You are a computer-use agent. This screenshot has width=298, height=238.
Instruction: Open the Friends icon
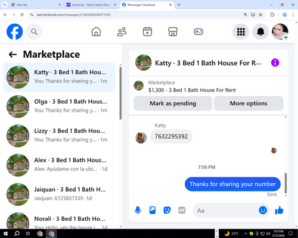[122, 32]
